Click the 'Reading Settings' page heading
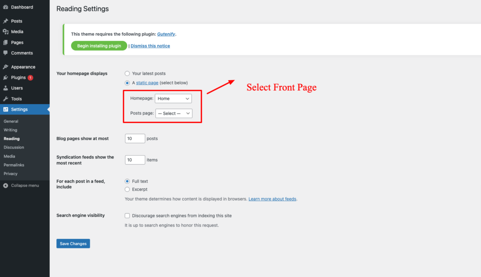481x277 pixels. (x=83, y=9)
